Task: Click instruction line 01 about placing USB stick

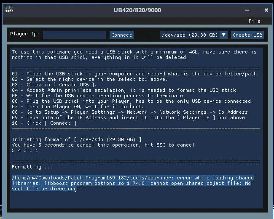Action: coord(135,74)
